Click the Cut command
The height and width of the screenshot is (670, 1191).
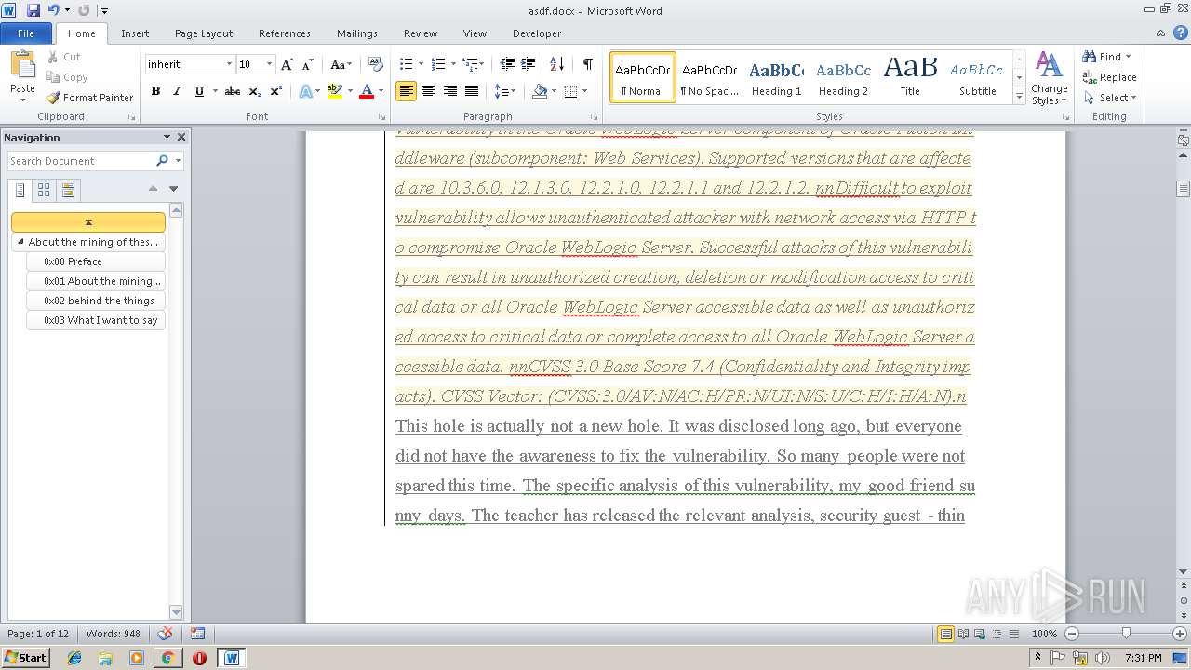pos(63,57)
